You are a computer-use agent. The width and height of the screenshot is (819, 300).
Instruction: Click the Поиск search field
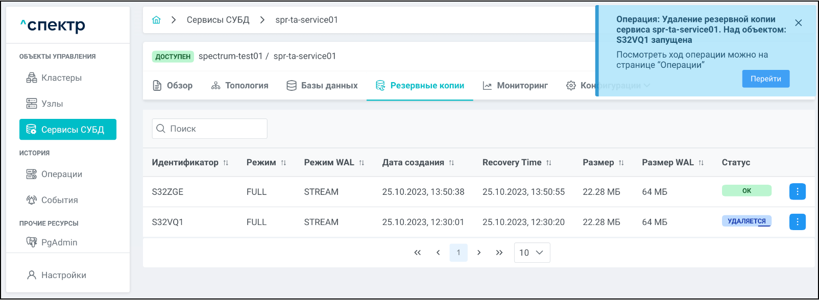(x=210, y=129)
